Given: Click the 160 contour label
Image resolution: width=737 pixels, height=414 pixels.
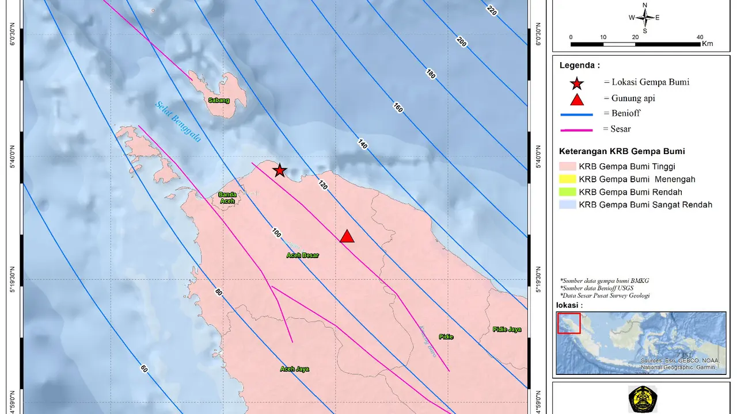Looking at the screenshot, I should tap(398, 107).
